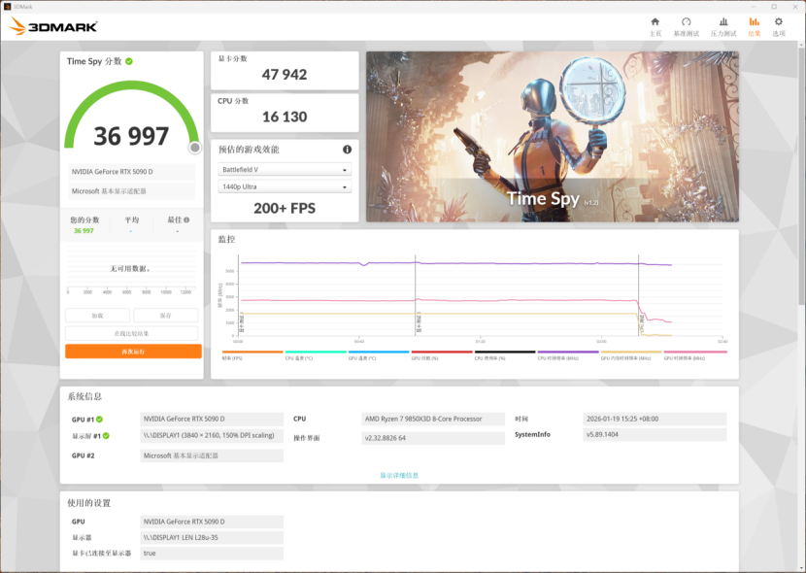The height and width of the screenshot is (573, 806).
Task: Expand 显示详细信息 under system info
Action: (x=399, y=475)
